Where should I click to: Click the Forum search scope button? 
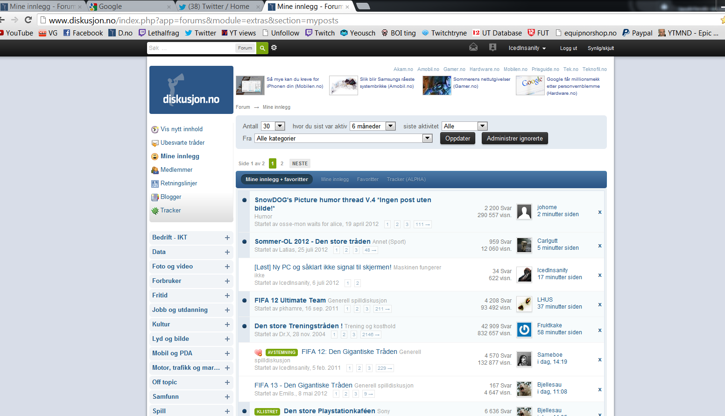click(x=245, y=48)
